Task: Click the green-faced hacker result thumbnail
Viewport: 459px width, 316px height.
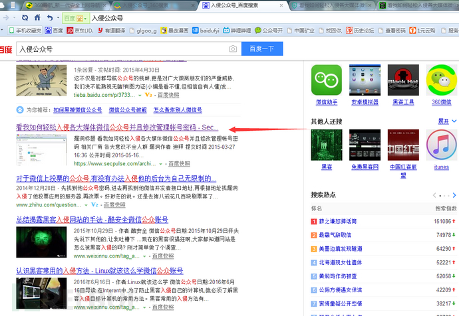Action: pyautogui.click(x=41, y=242)
